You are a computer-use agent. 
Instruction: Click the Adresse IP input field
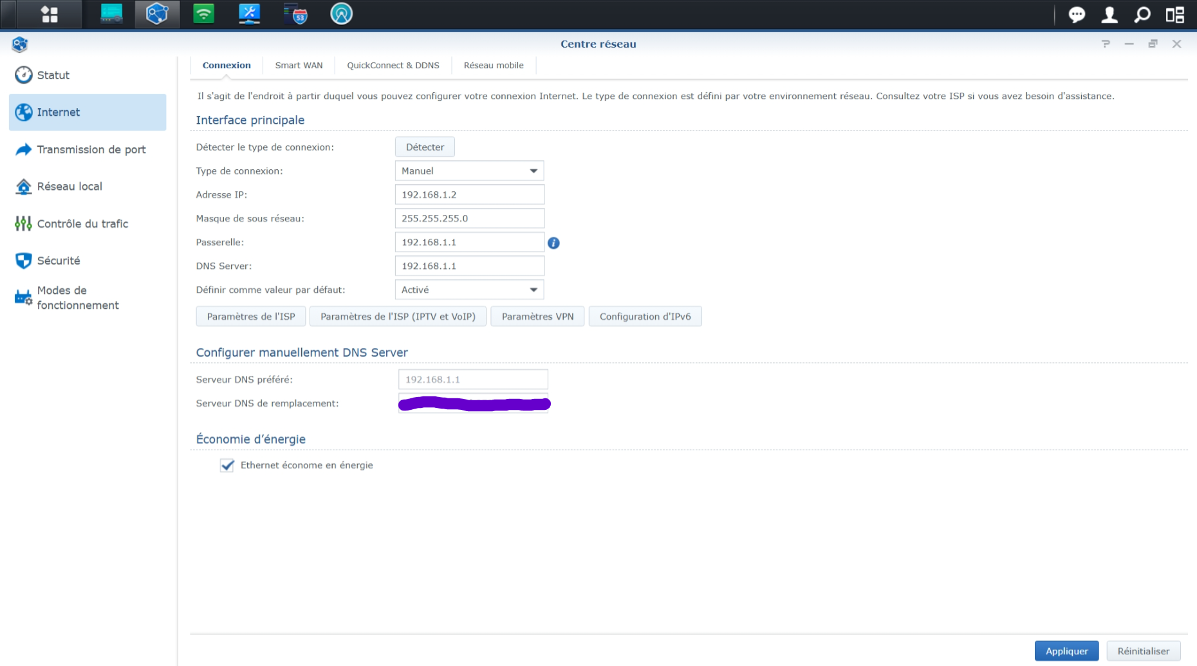pyautogui.click(x=469, y=194)
